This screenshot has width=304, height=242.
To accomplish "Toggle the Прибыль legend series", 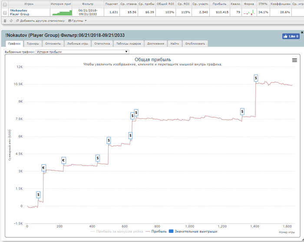I will point(156,231).
